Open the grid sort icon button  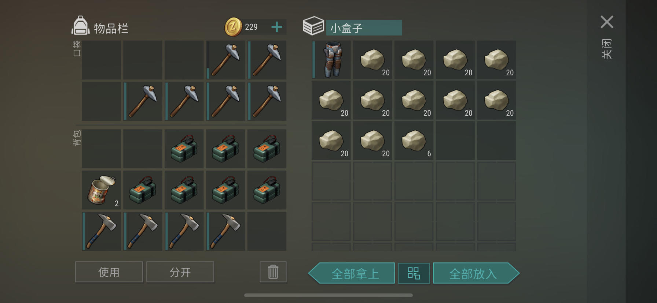[414, 273]
